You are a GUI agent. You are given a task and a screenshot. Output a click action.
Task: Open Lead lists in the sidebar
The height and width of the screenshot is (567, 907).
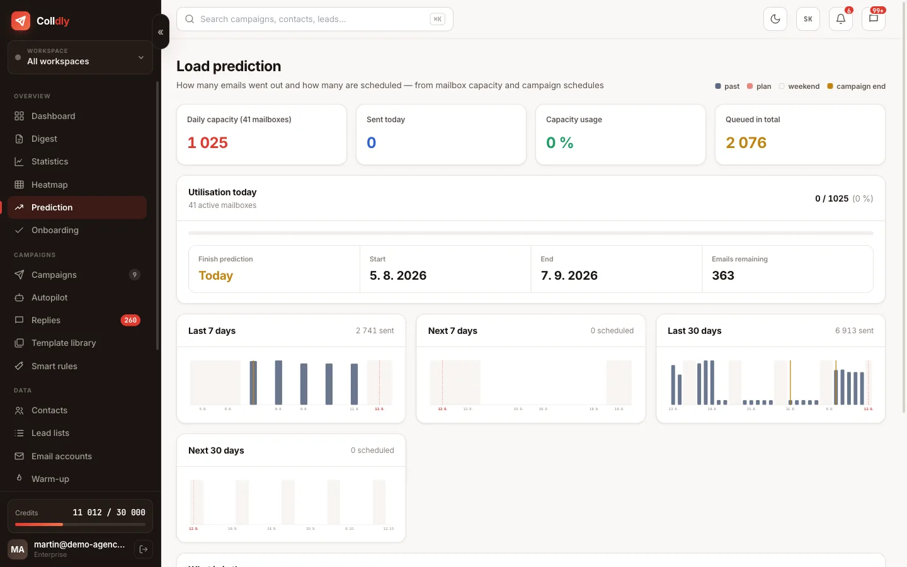click(77, 433)
